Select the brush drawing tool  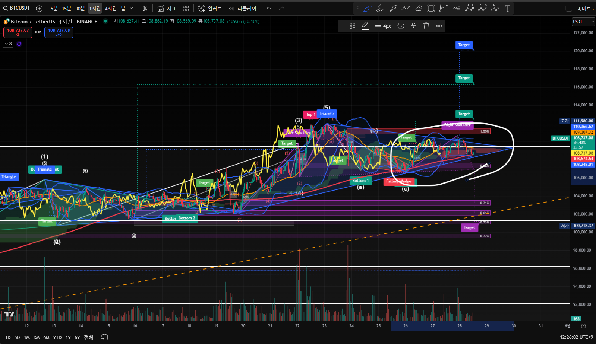tap(368, 9)
